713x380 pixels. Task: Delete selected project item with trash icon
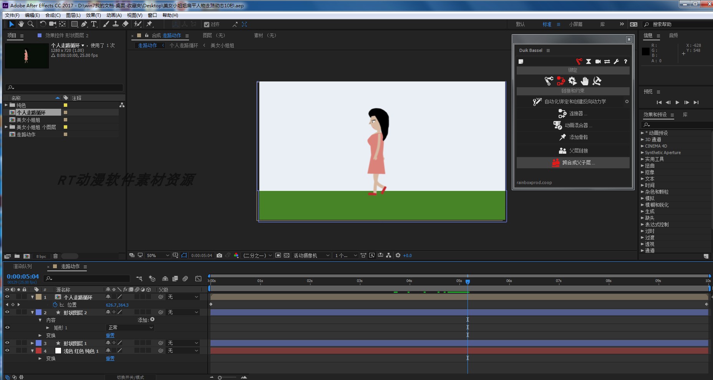(55, 256)
